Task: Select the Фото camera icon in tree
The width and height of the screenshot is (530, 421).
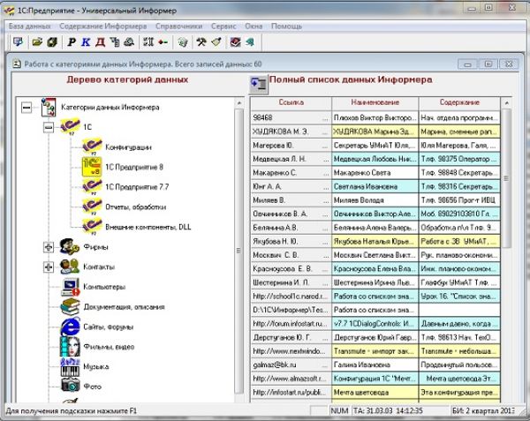Action: [72, 386]
